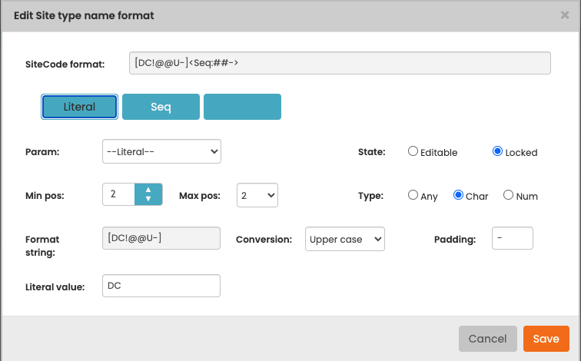Screen dimensions: 581x361
Task: Select the Literal segment button
Action: [79, 107]
